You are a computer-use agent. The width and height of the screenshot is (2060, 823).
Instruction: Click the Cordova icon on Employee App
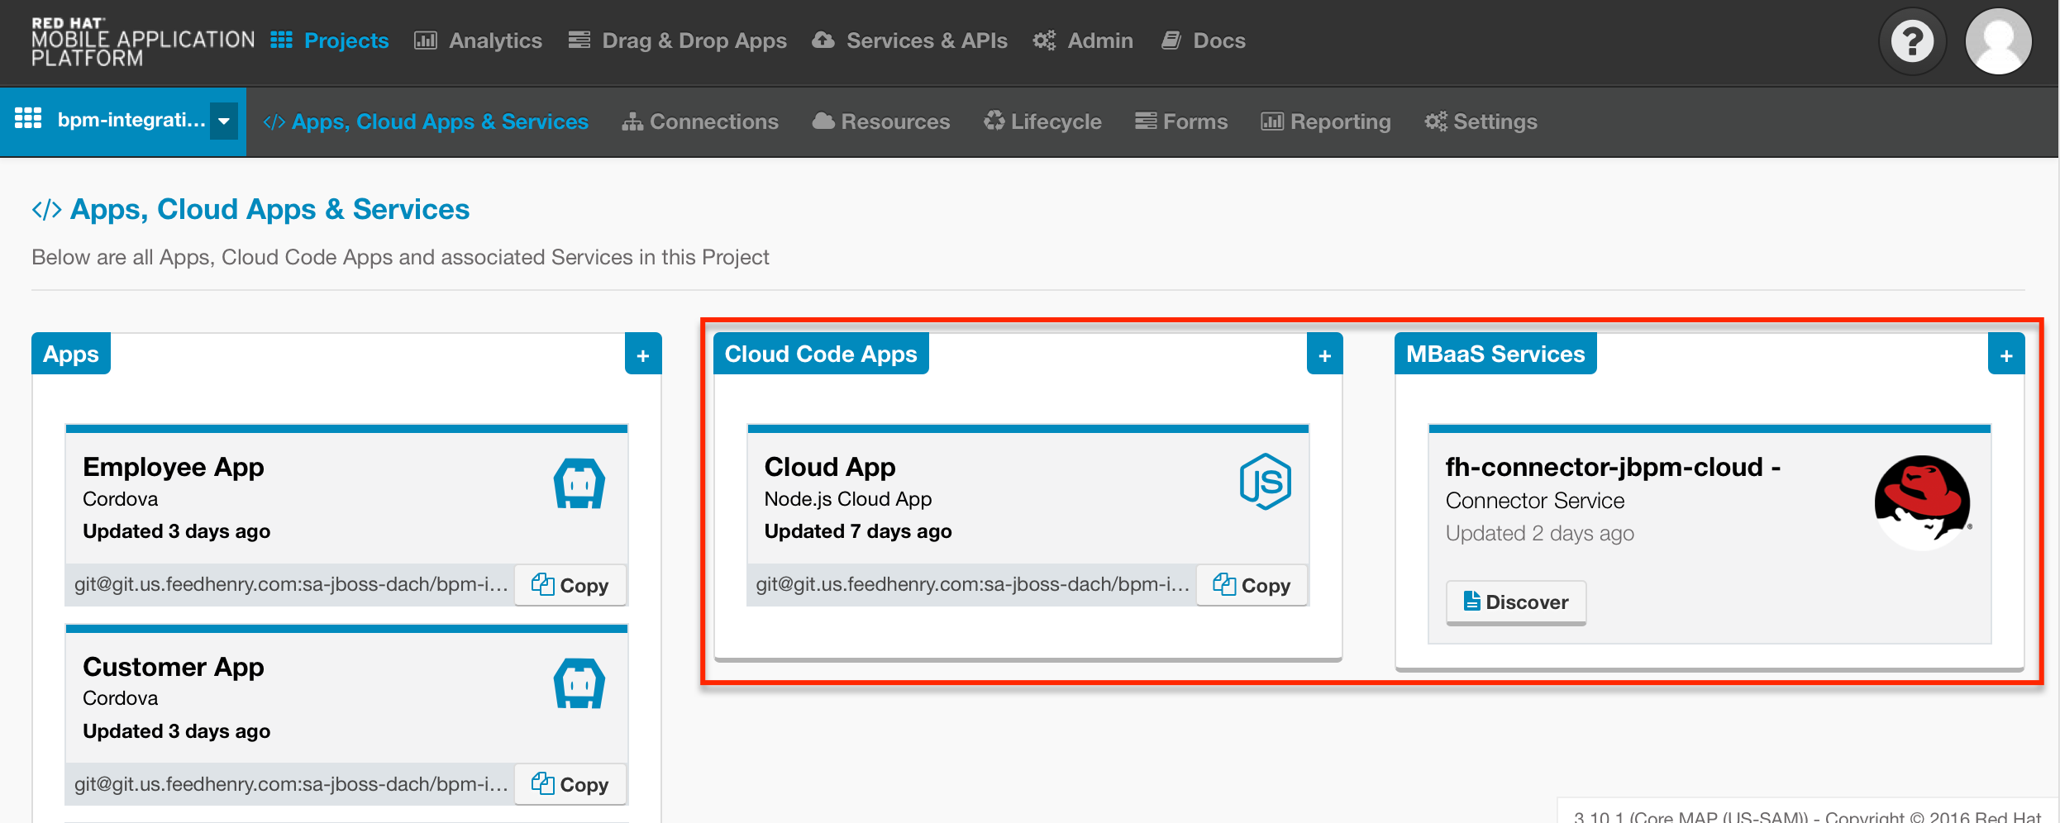(x=579, y=483)
